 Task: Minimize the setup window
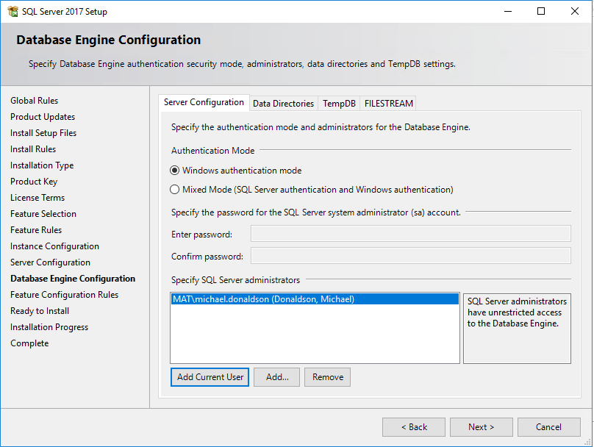(507, 12)
